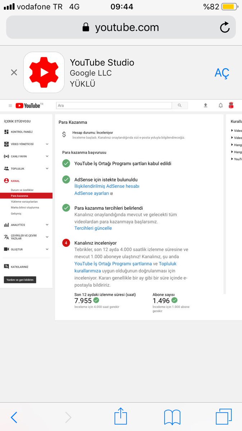The height and width of the screenshot is (431, 242).
Task: Click checkmark for Para kazanma tercihleri
Action: pyautogui.click(x=66, y=208)
